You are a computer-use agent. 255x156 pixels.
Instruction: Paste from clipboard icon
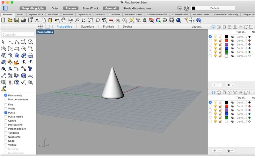click(50, 20)
